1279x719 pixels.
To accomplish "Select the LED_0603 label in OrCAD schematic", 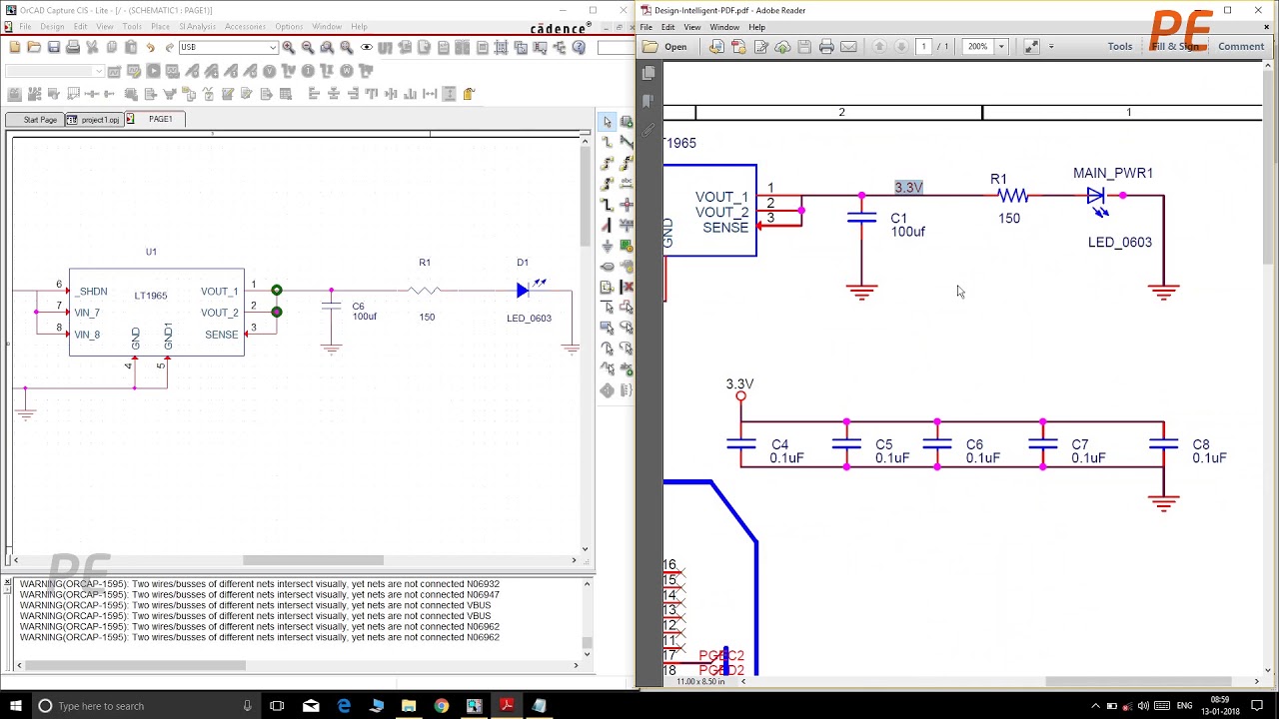I will [x=529, y=319].
